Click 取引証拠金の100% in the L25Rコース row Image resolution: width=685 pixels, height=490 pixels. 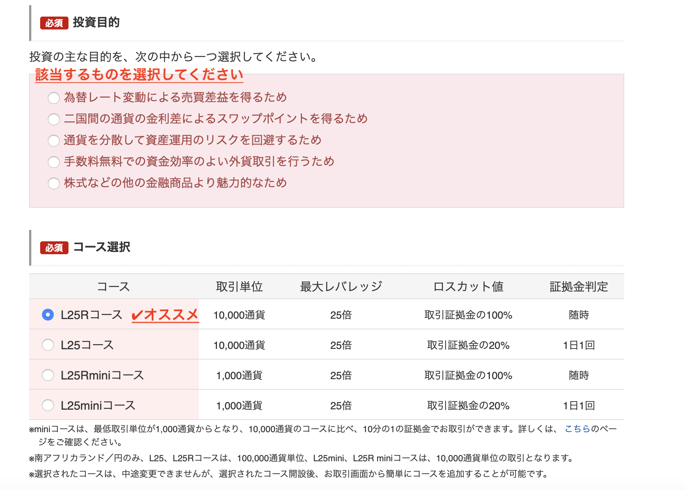[x=468, y=315]
